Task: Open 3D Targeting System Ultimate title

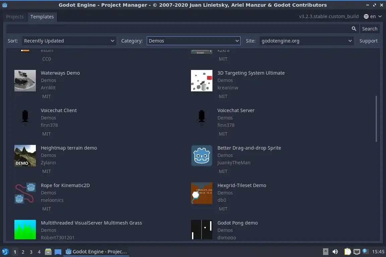Action: 251,73
